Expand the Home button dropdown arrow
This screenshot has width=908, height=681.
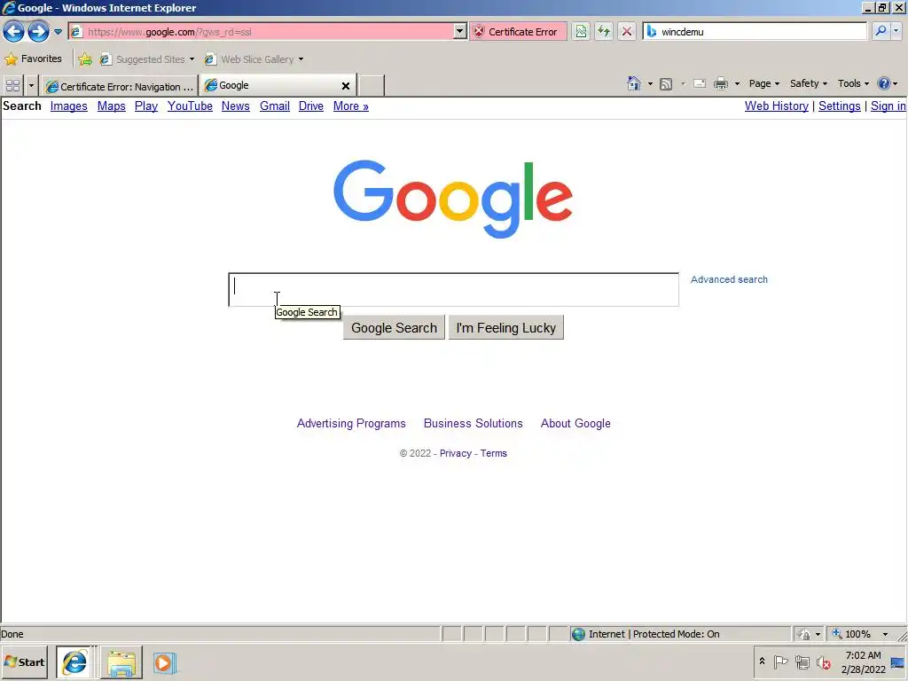[650, 84]
